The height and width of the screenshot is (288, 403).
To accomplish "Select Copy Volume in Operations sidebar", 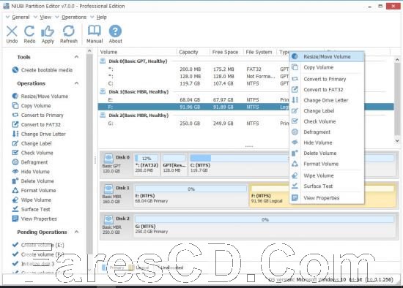I will coord(32,106).
